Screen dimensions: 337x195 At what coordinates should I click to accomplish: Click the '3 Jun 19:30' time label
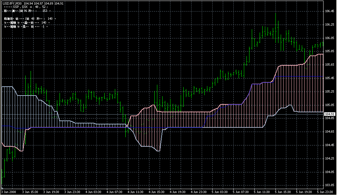click(51, 192)
